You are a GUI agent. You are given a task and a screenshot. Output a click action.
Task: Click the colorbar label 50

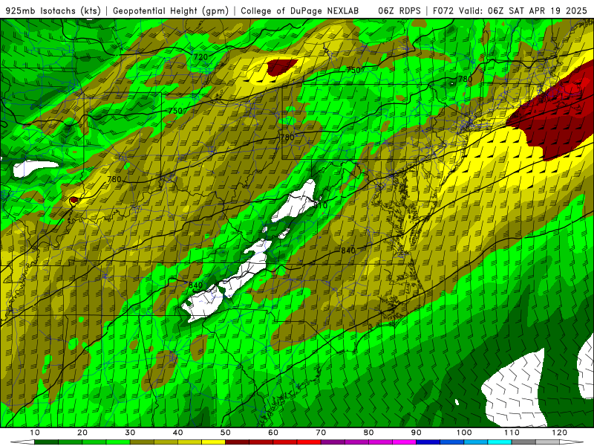[x=226, y=433]
